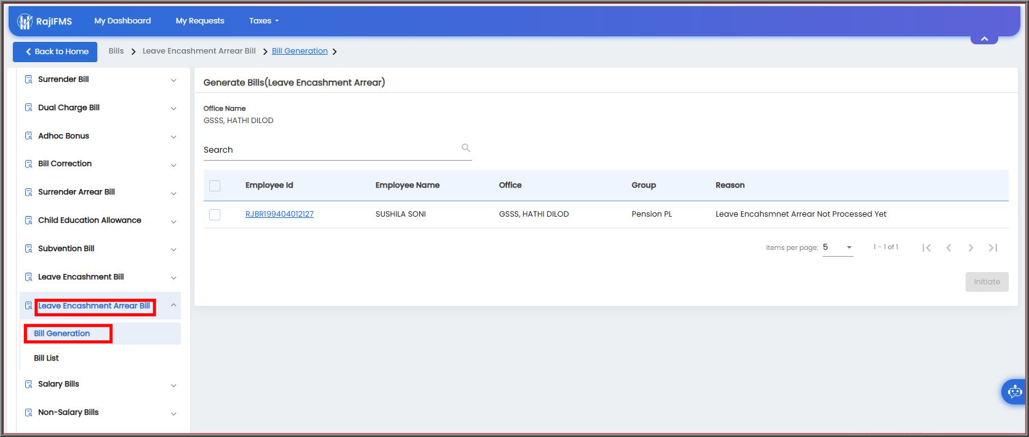Go to next page of table
This screenshot has height=437, width=1029.
(x=971, y=247)
